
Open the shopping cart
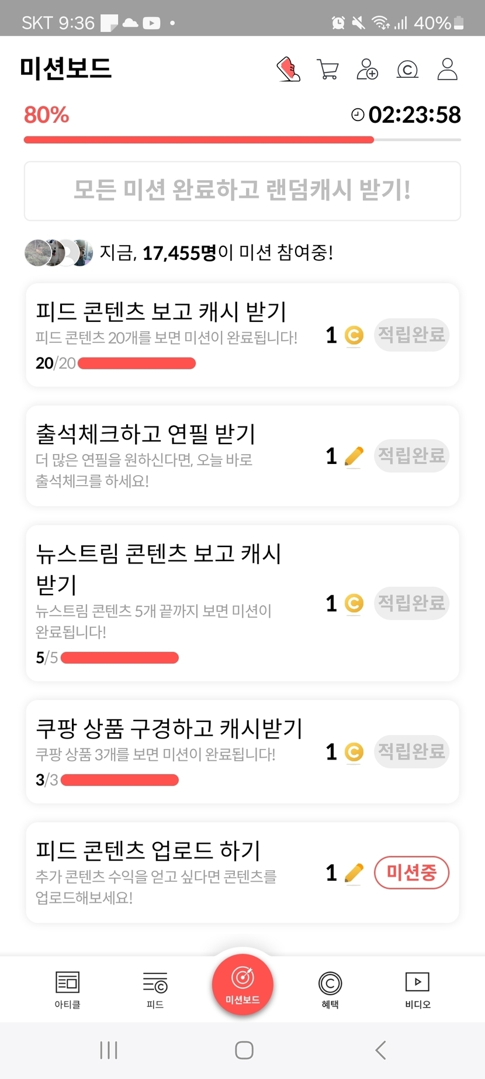pos(327,69)
